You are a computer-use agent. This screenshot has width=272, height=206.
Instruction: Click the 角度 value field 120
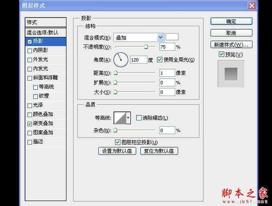(x=139, y=60)
